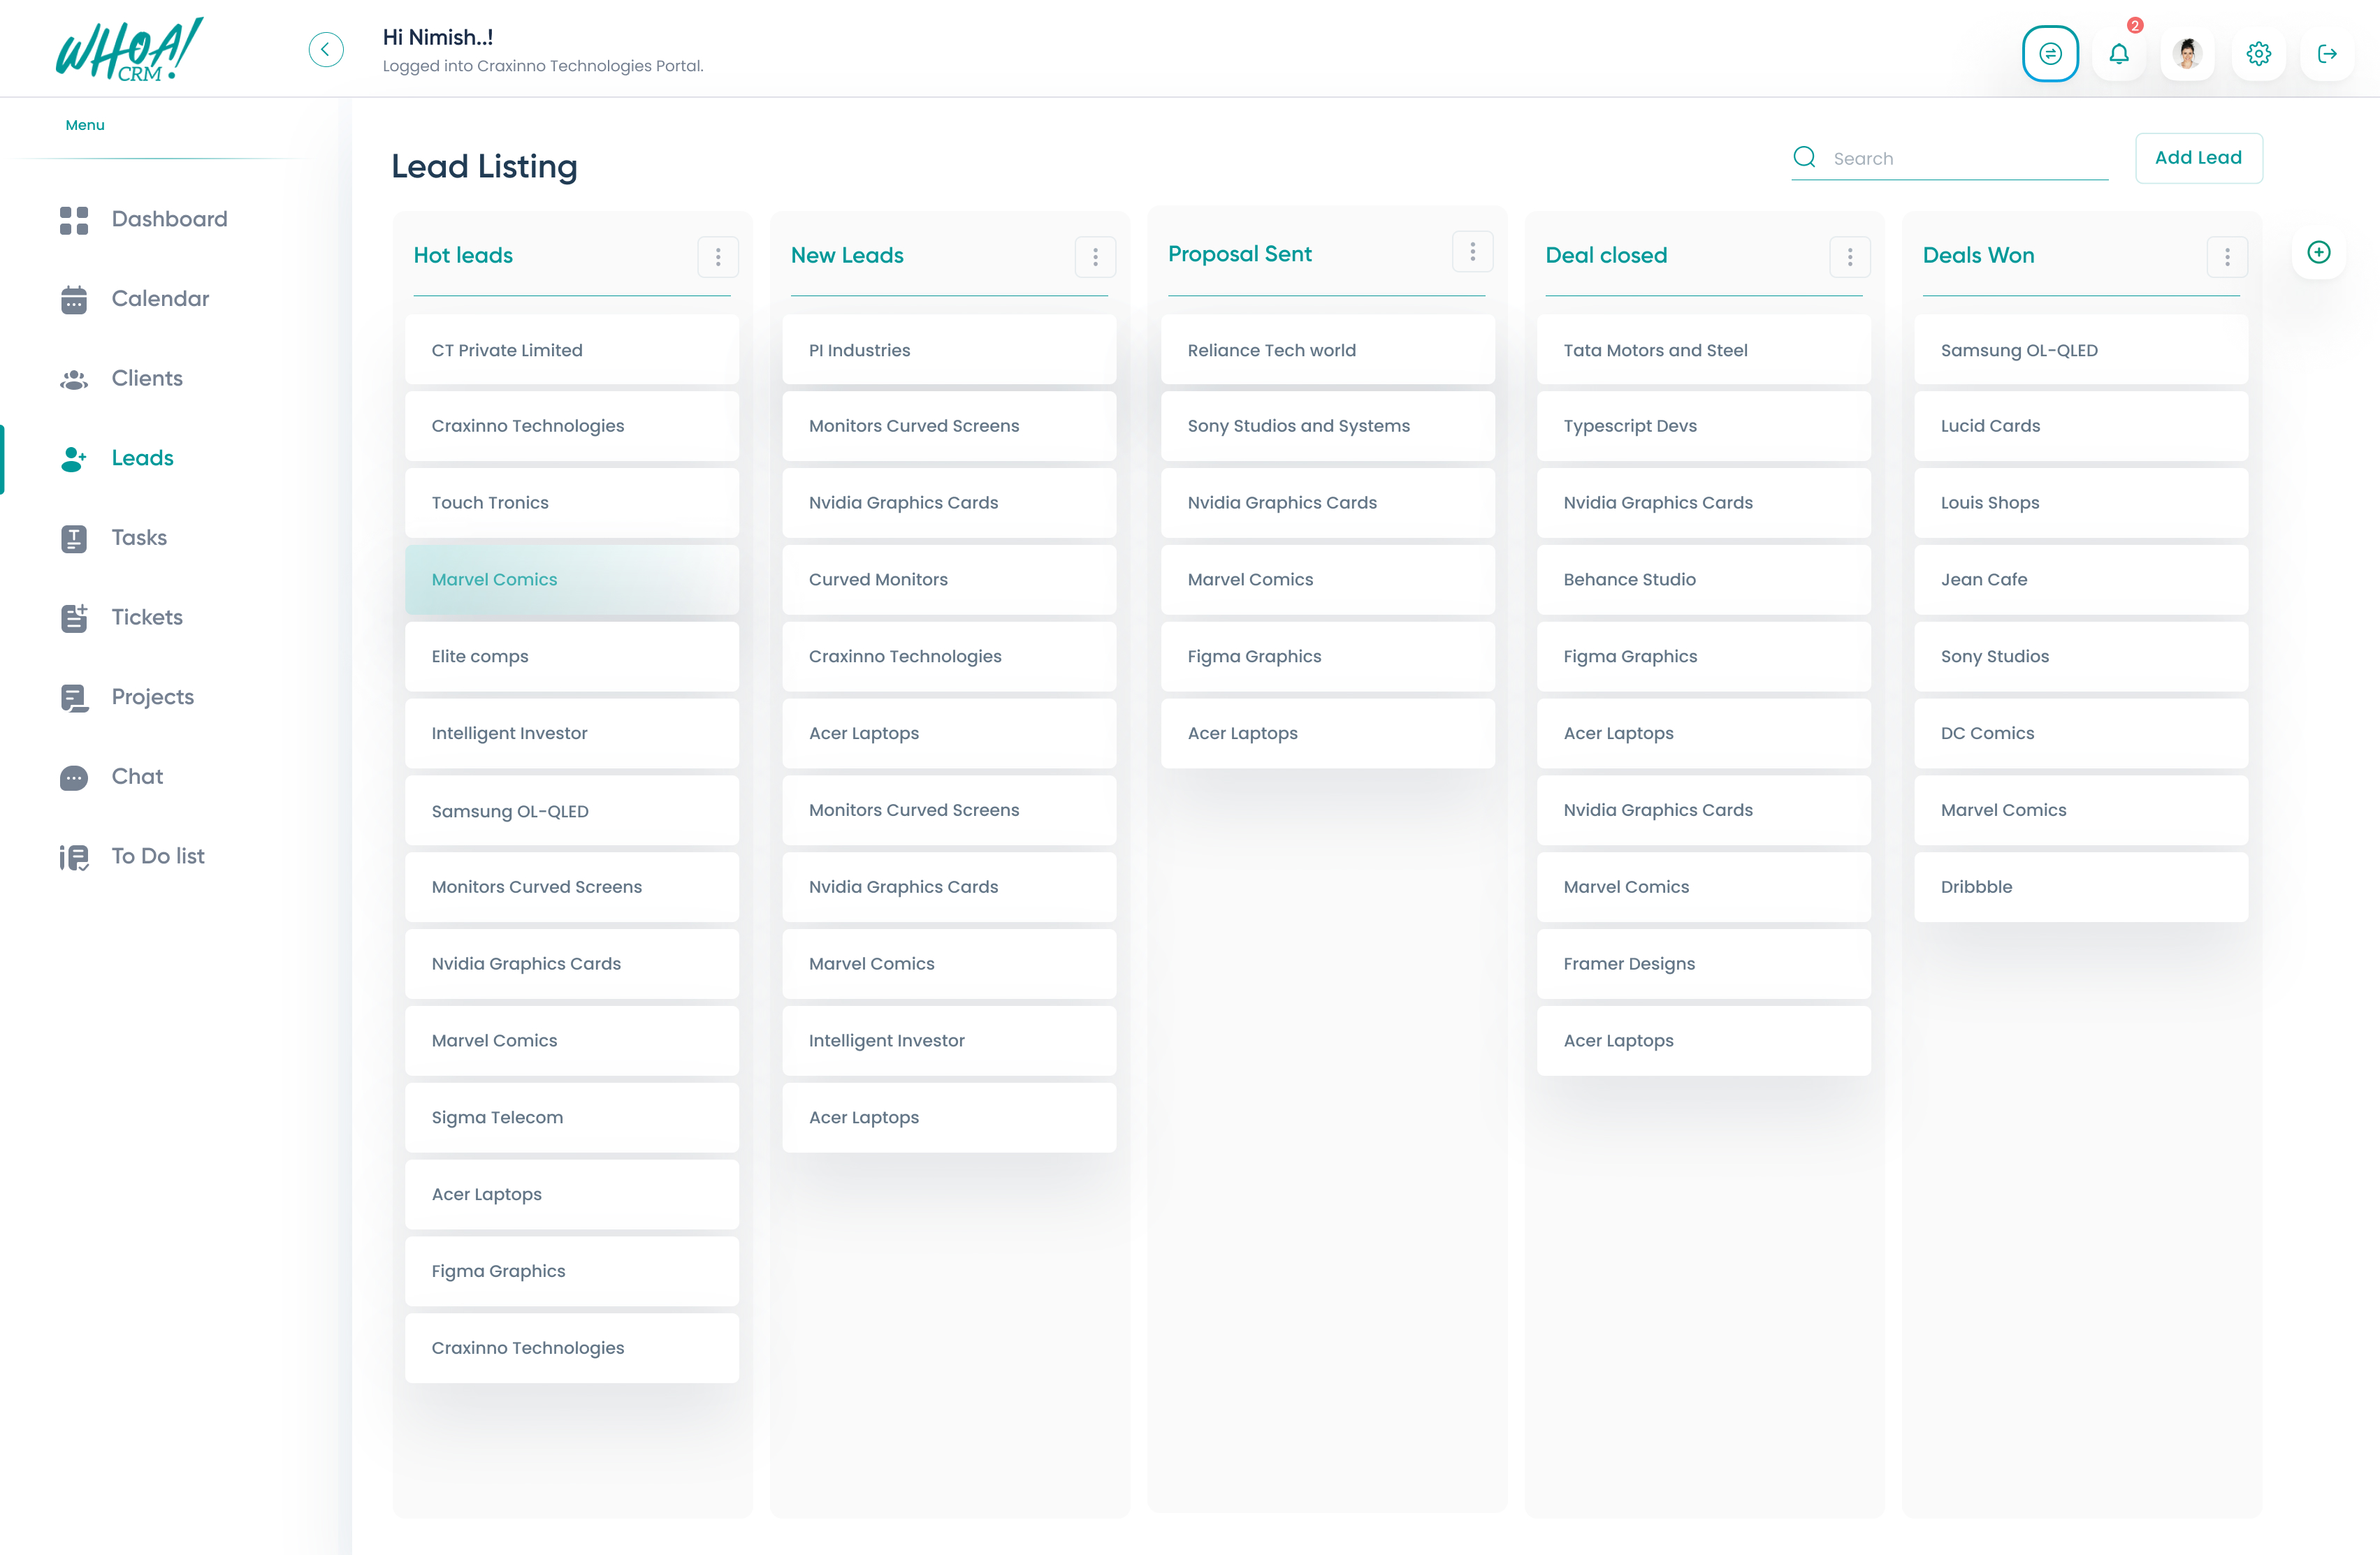Go to Dashboard menu item
The height and width of the screenshot is (1555, 2380).
[169, 219]
